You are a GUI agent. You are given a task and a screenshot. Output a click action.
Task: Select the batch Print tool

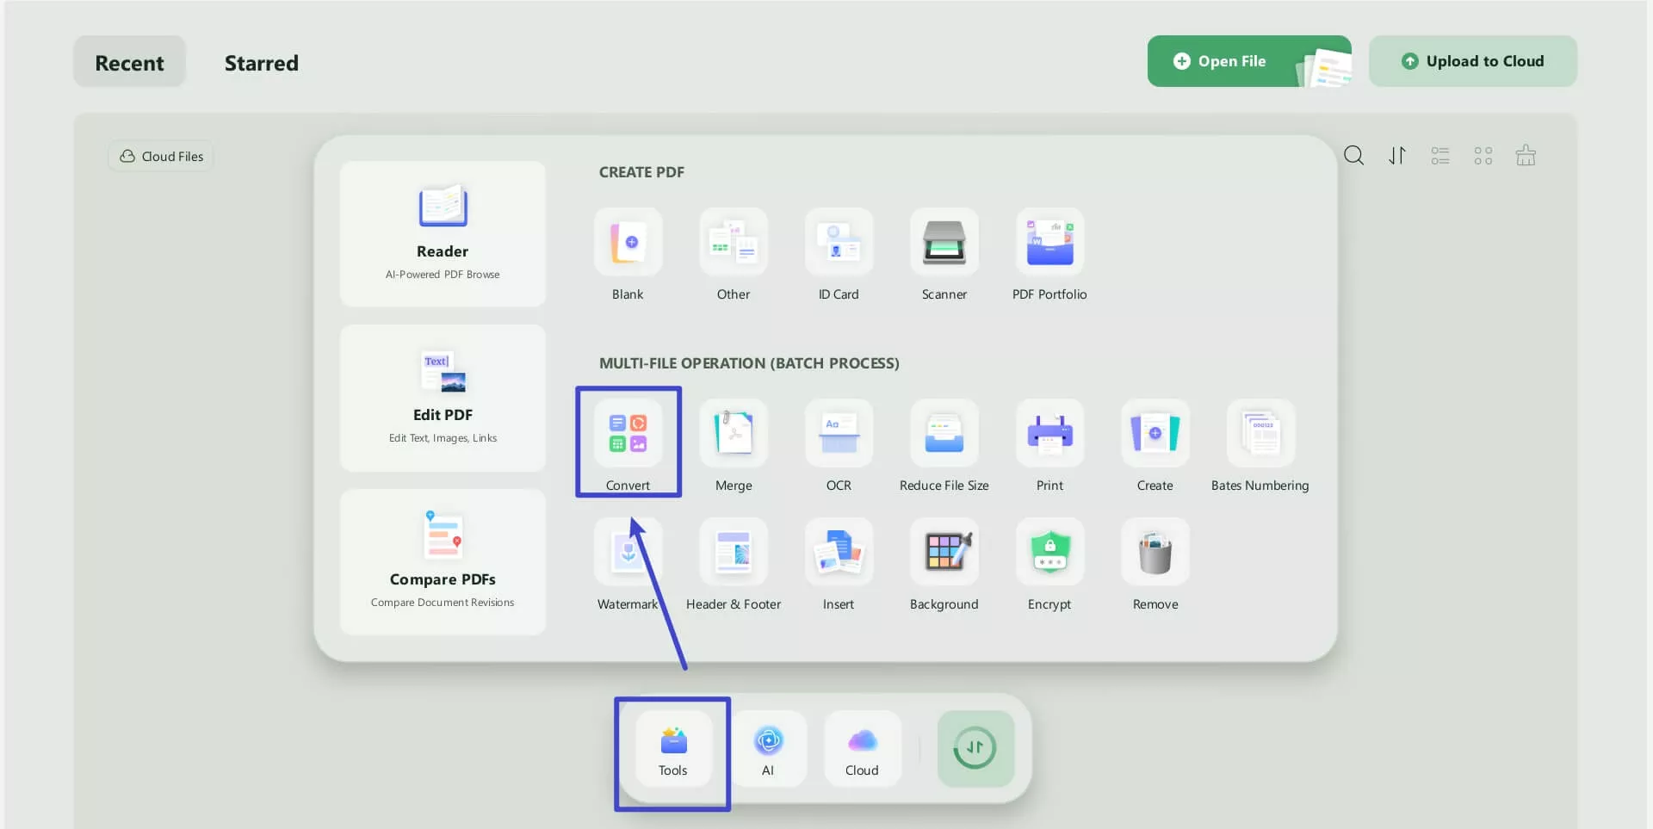tap(1049, 442)
